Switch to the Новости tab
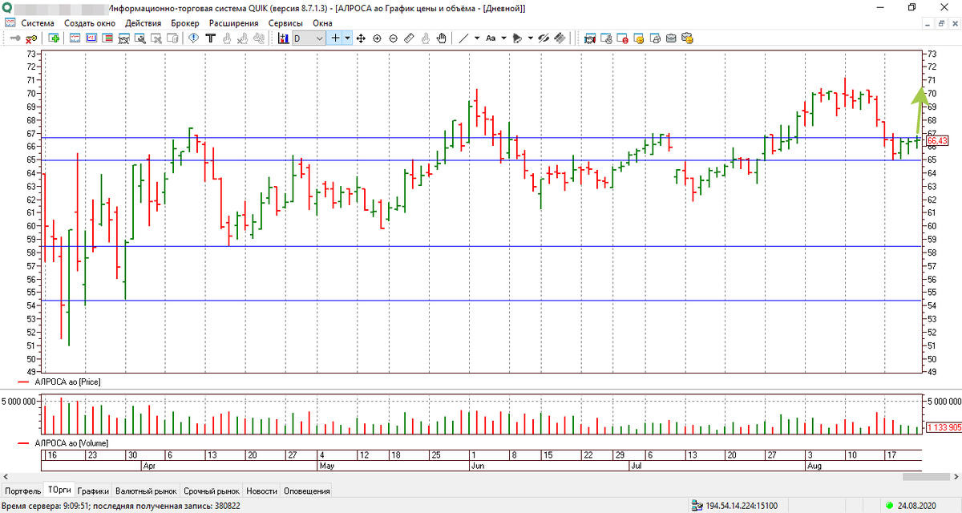The height and width of the screenshot is (513, 962). point(262,491)
